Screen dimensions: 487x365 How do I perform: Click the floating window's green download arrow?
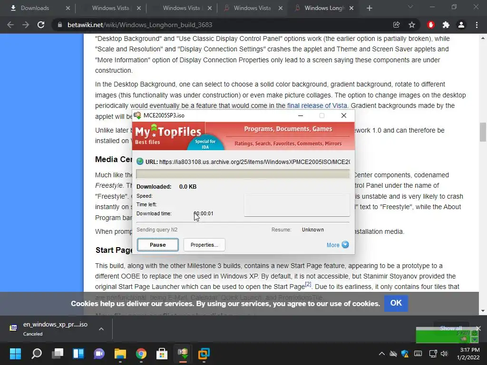coord(475,333)
